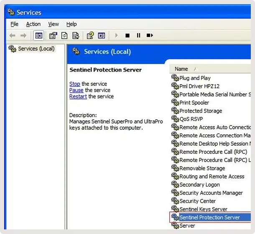
Task: Select Security Accounts Manager service
Action: [x=211, y=193]
